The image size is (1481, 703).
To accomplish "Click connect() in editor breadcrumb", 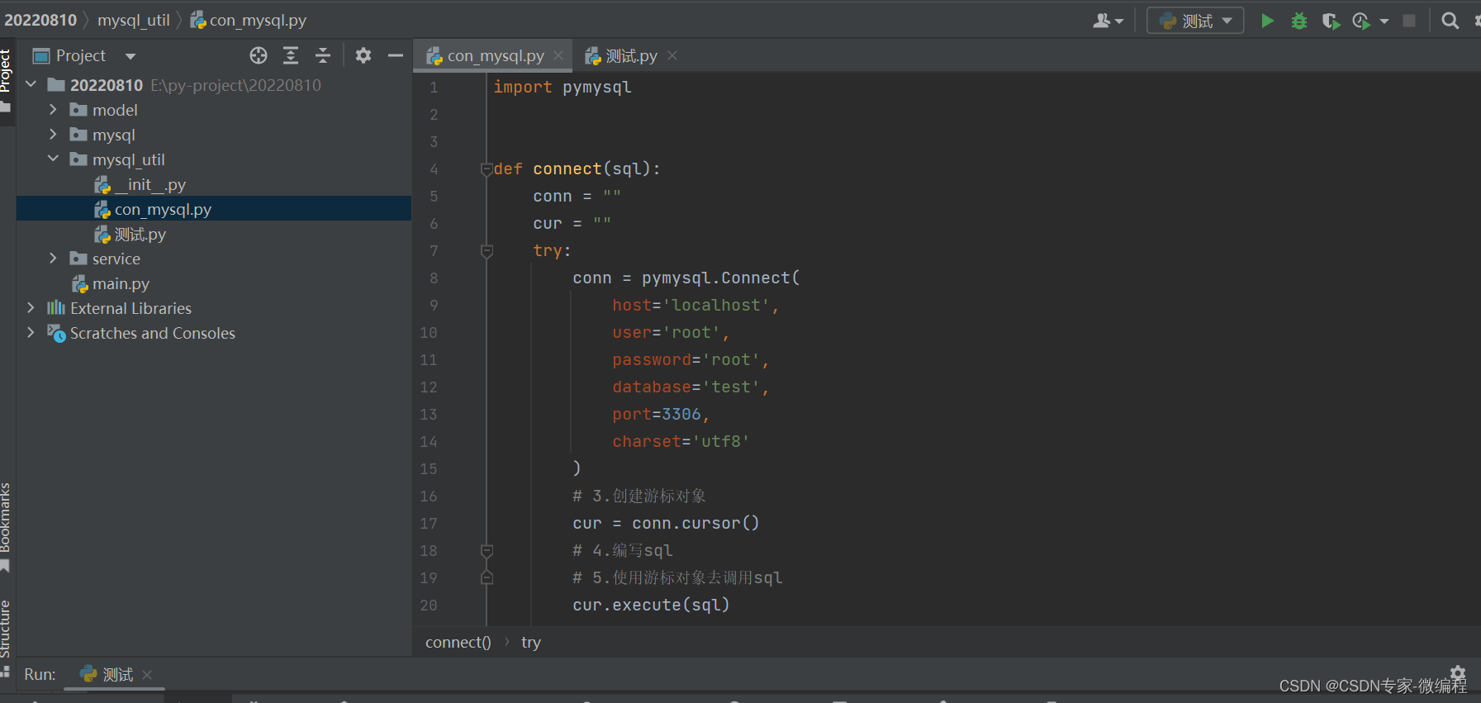I will tap(458, 642).
